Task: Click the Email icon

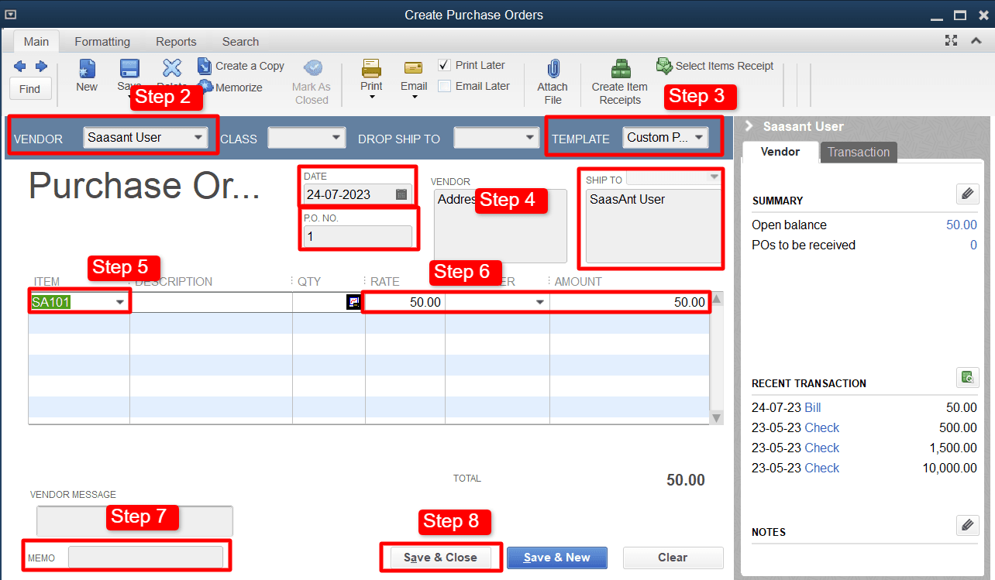Action: pyautogui.click(x=414, y=68)
